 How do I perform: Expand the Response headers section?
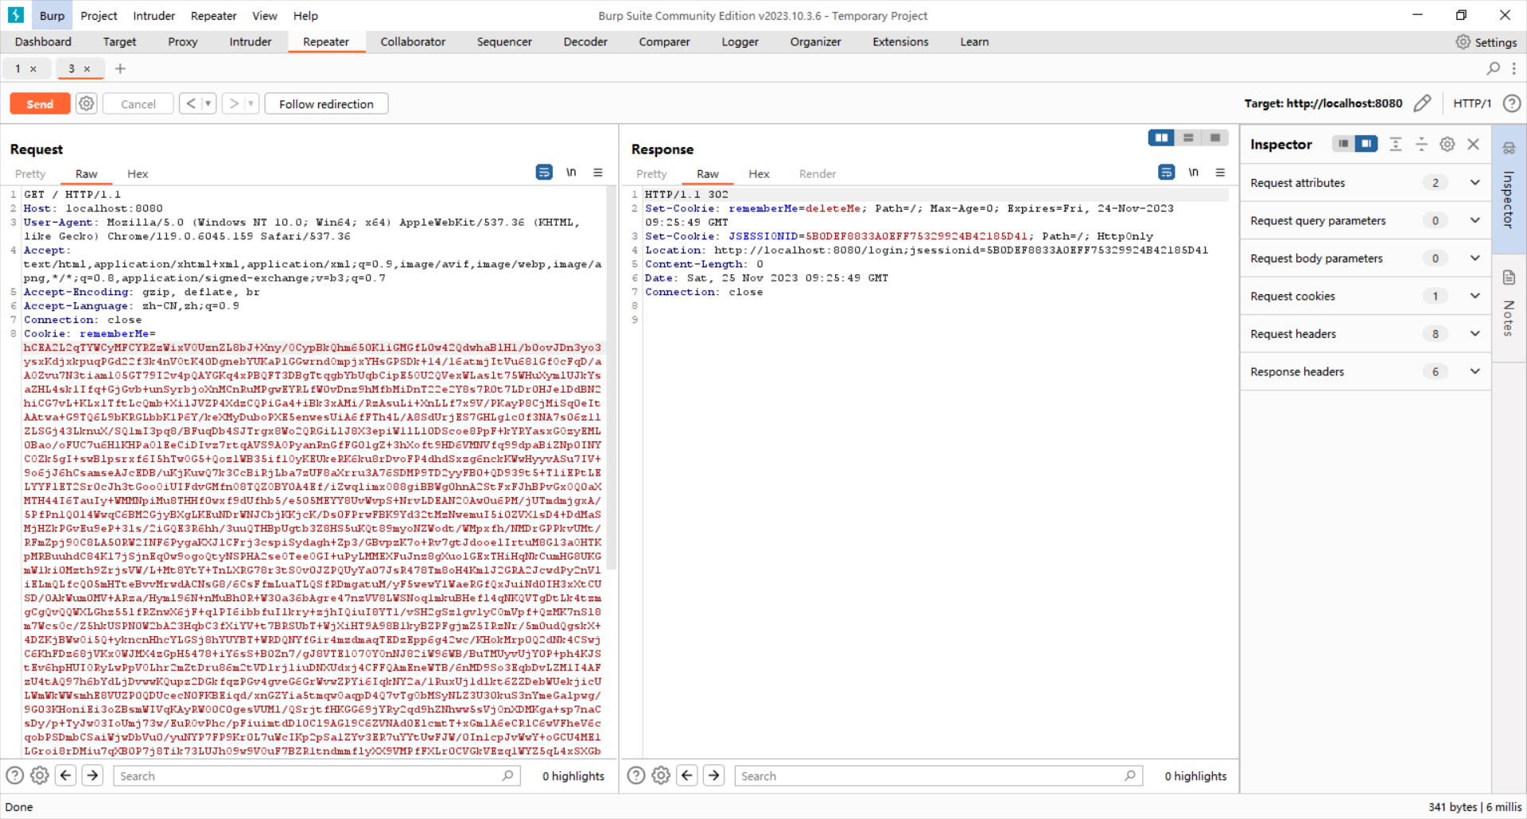click(1475, 371)
